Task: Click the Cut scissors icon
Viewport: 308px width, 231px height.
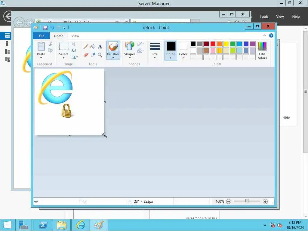Action: point(51,44)
